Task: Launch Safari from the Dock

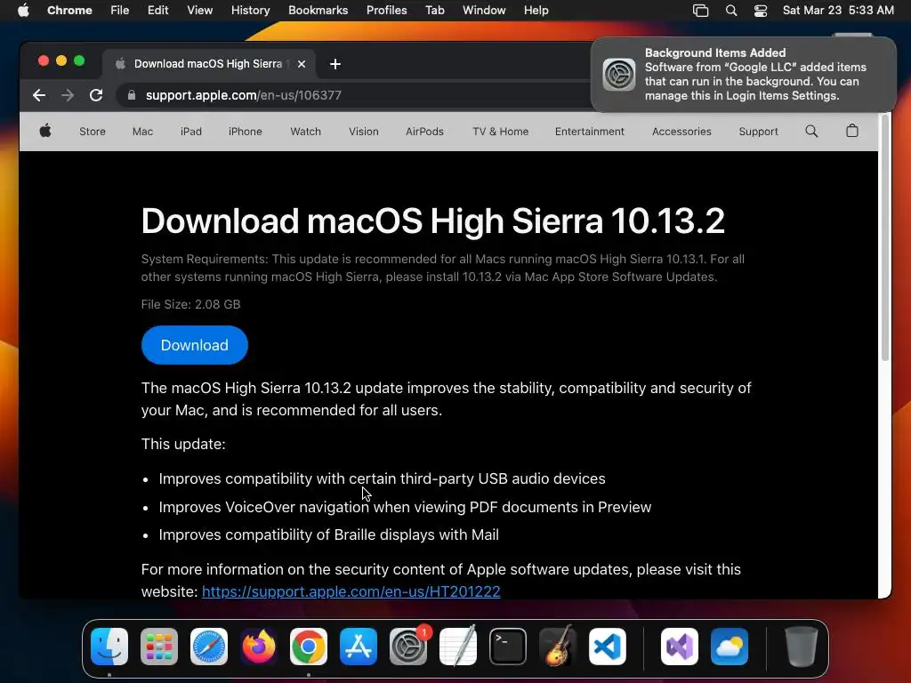Action: click(x=209, y=646)
